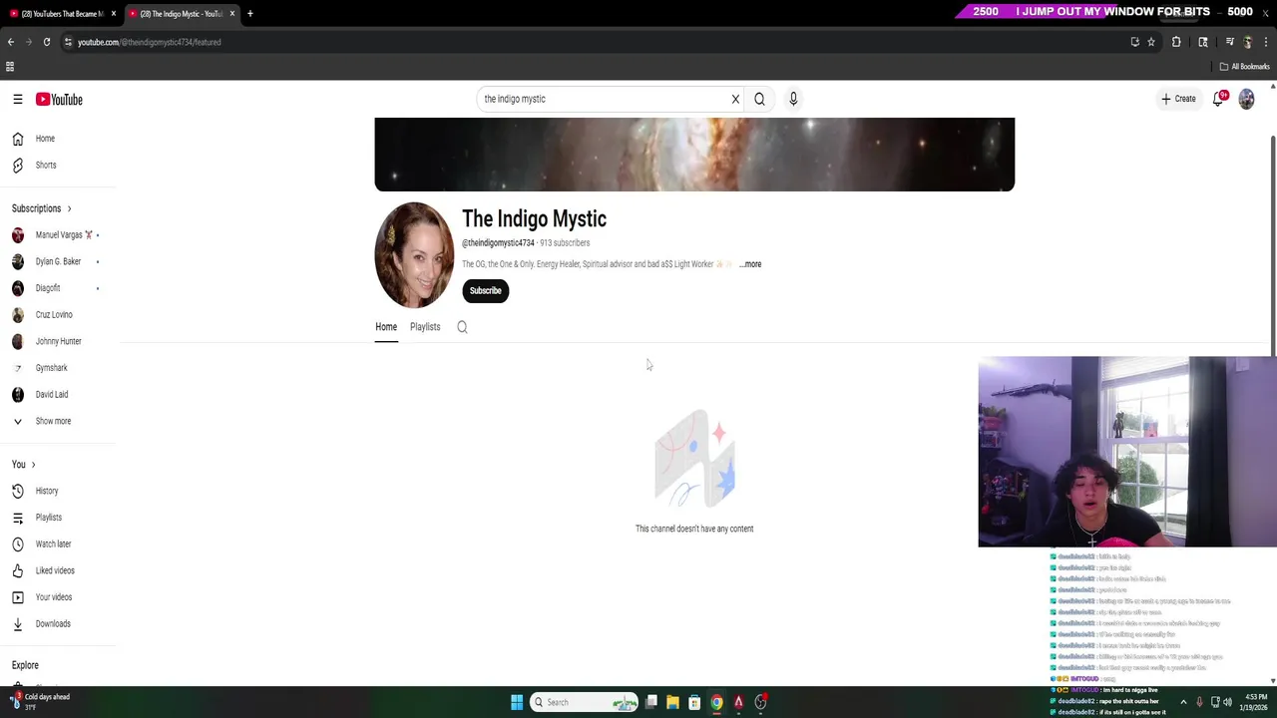Open the browser extensions puzzle icon
This screenshot has height=718, width=1277.
[x=1176, y=42]
